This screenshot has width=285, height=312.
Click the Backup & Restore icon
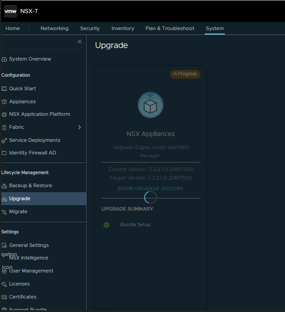(4, 186)
